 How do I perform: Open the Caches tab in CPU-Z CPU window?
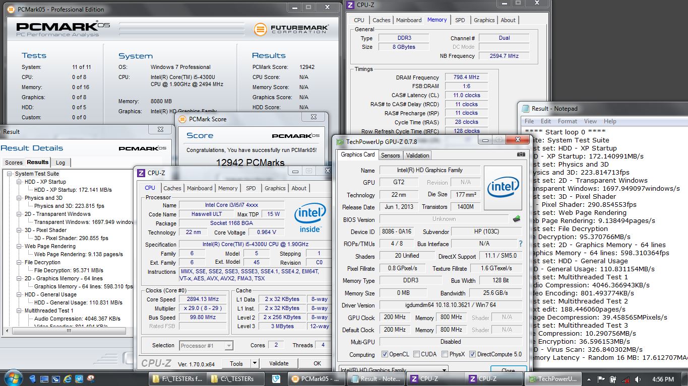172,188
